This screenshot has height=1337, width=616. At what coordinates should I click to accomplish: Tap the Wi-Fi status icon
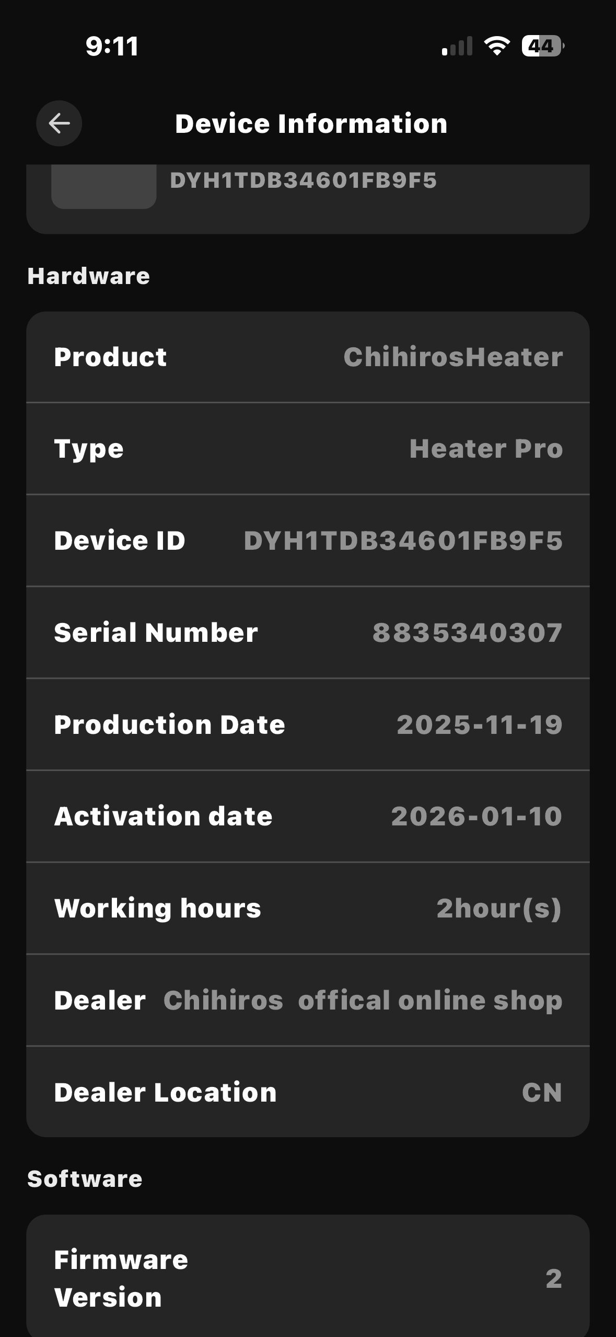coord(497,46)
